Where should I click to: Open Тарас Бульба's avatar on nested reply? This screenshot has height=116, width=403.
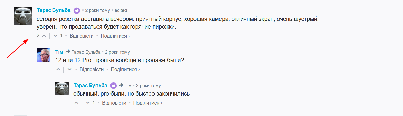click(62, 89)
